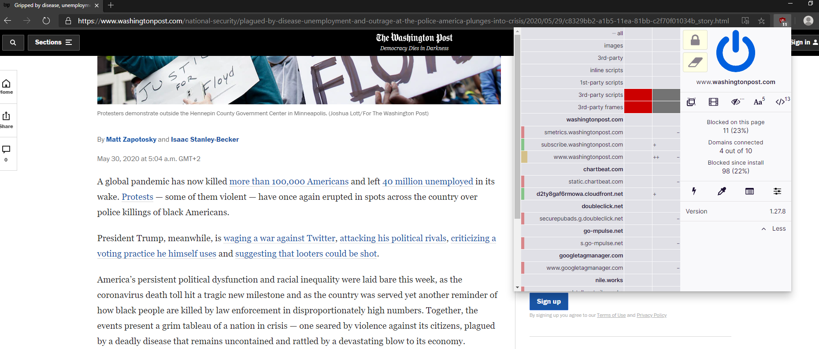Toggle the block remote fonts switch
Viewport: 819px width, 349px height.
point(759,102)
